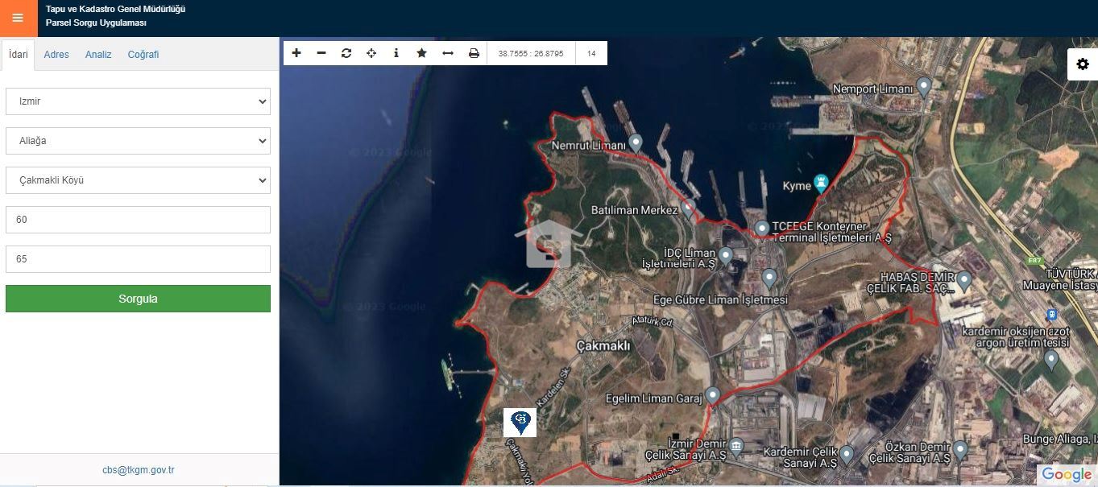1098x487 pixels.
Task: Click the HABAŞ Demir Çelik pin
Action: click(964, 281)
